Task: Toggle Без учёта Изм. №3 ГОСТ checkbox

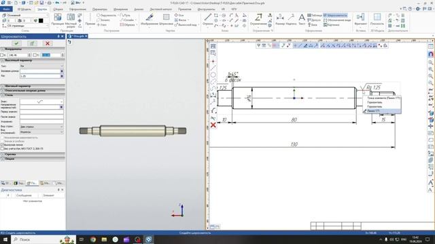Action: click(x=2, y=148)
